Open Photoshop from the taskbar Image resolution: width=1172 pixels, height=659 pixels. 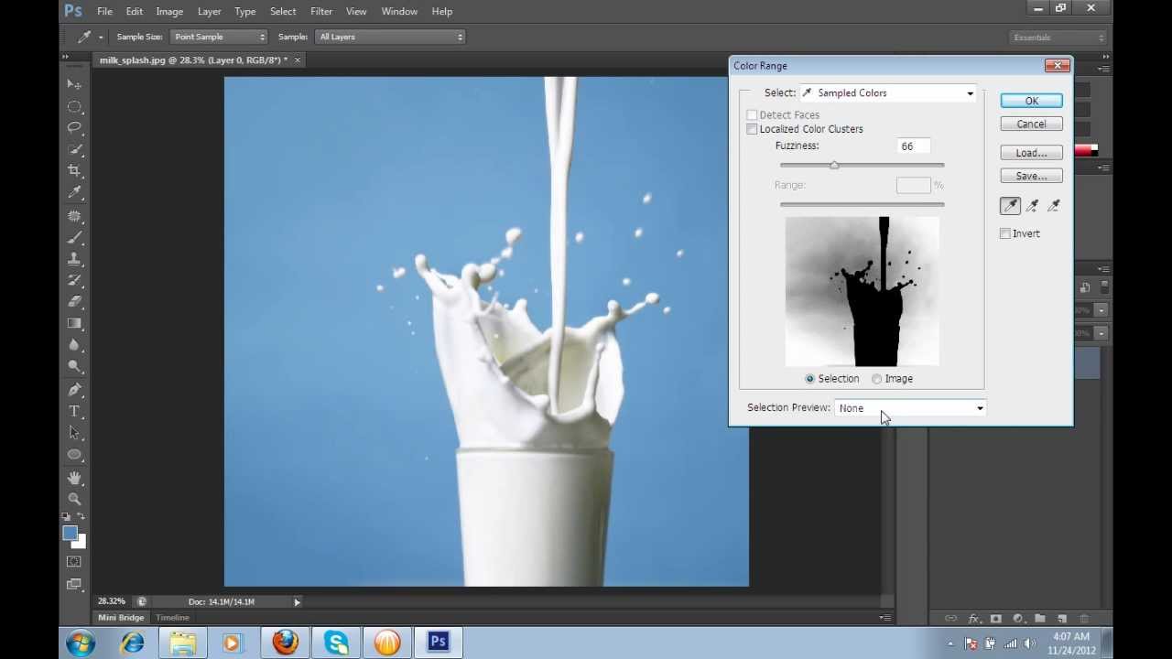tap(437, 642)
